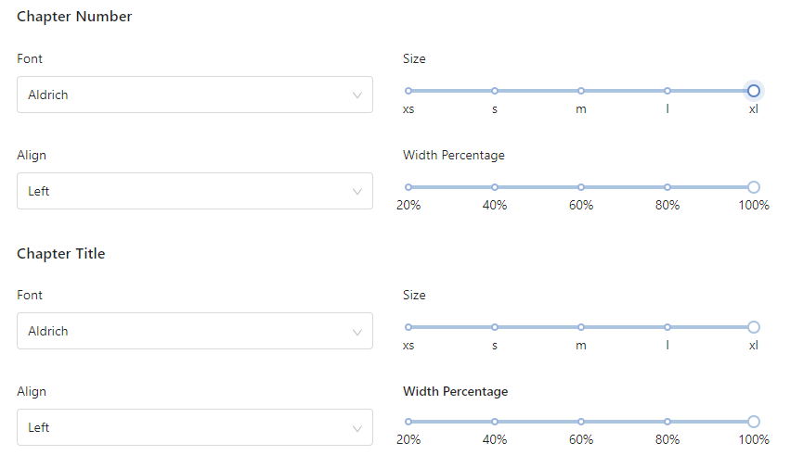Set Chapter Number width to 40%
This screenshot has height=468, width=803.
pyautogui.click(x=495, y=187)
